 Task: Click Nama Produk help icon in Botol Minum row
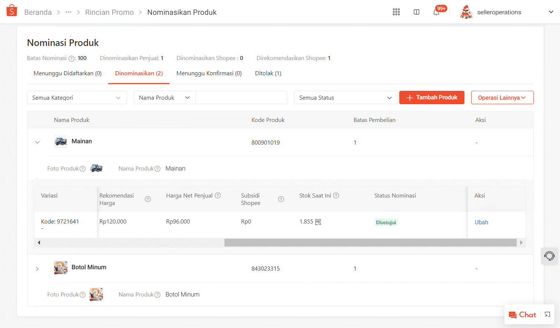click(x=157, y=295)
